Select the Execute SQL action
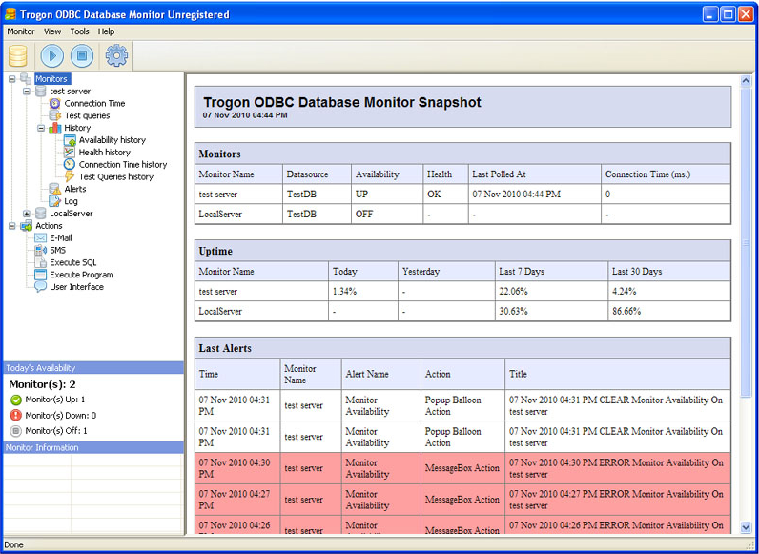Image resolution: width=759 pixels, height=554 pixels. pyautogui.click(x=72, y=262)
